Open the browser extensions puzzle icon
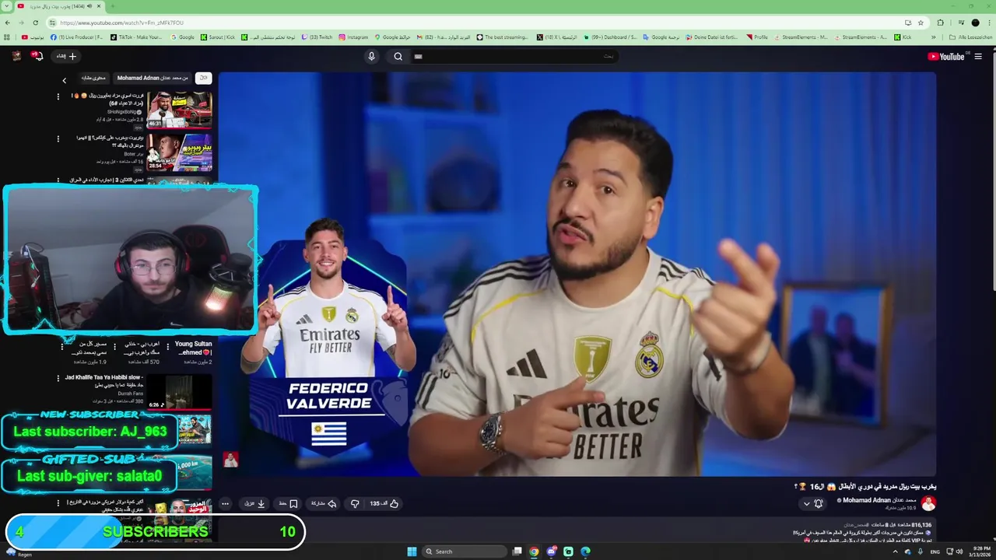The width and height of the screenshot is (996, 560). pos(940,23)
